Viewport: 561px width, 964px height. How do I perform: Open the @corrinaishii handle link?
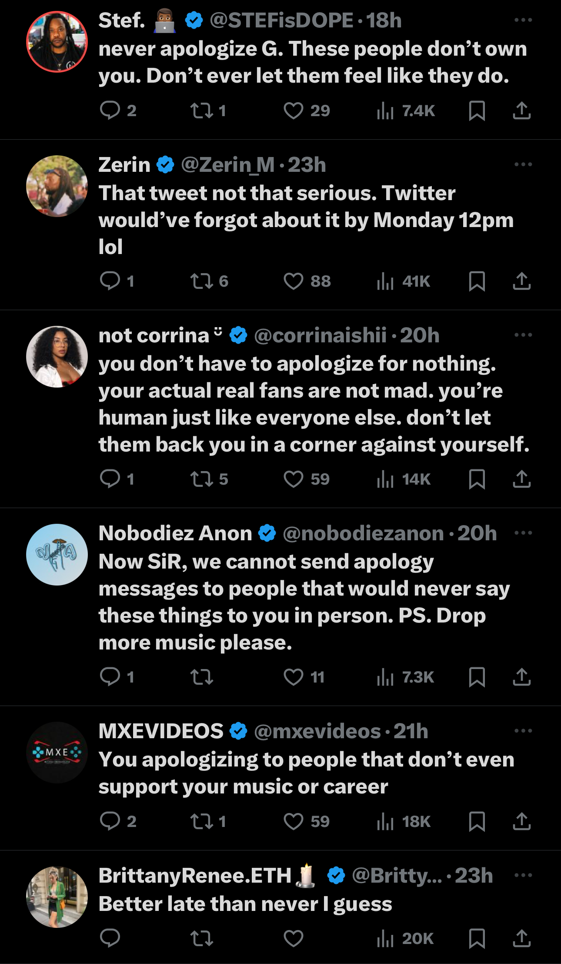click(320, 335)
